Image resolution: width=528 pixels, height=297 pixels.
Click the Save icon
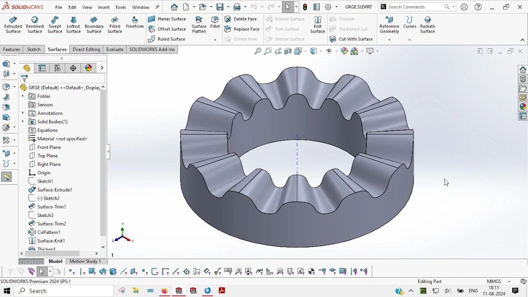(x=220, y=7)
